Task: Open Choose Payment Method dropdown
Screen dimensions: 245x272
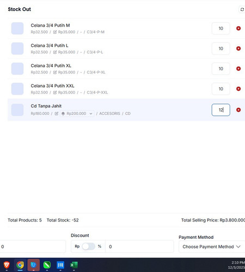Action: (x=212, y=246)
